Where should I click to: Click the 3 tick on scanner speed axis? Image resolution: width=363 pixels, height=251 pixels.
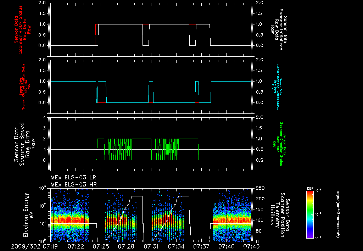(44, 128)
